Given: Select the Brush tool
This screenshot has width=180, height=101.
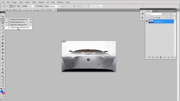Looking at the screenshot, I should point(3,40).
